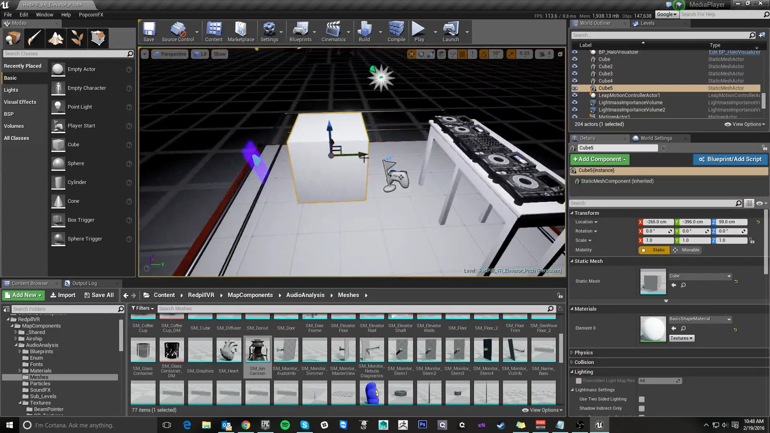Expand the Physics section
The image size is (770, 433).
(584, 352)
